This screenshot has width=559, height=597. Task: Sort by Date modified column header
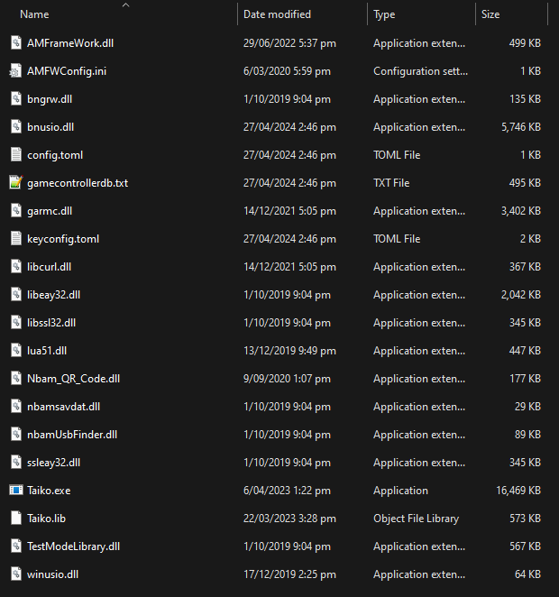pos(277,14)
